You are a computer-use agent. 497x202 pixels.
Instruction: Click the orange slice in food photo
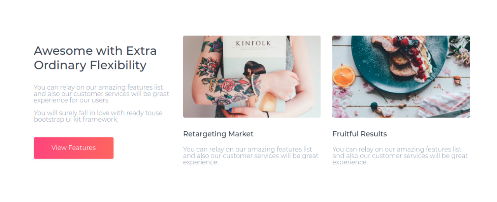344,75
